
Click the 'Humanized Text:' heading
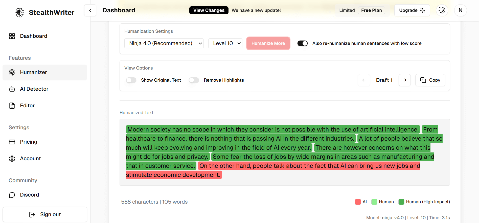pyautogui.click(x=137, y=113)
